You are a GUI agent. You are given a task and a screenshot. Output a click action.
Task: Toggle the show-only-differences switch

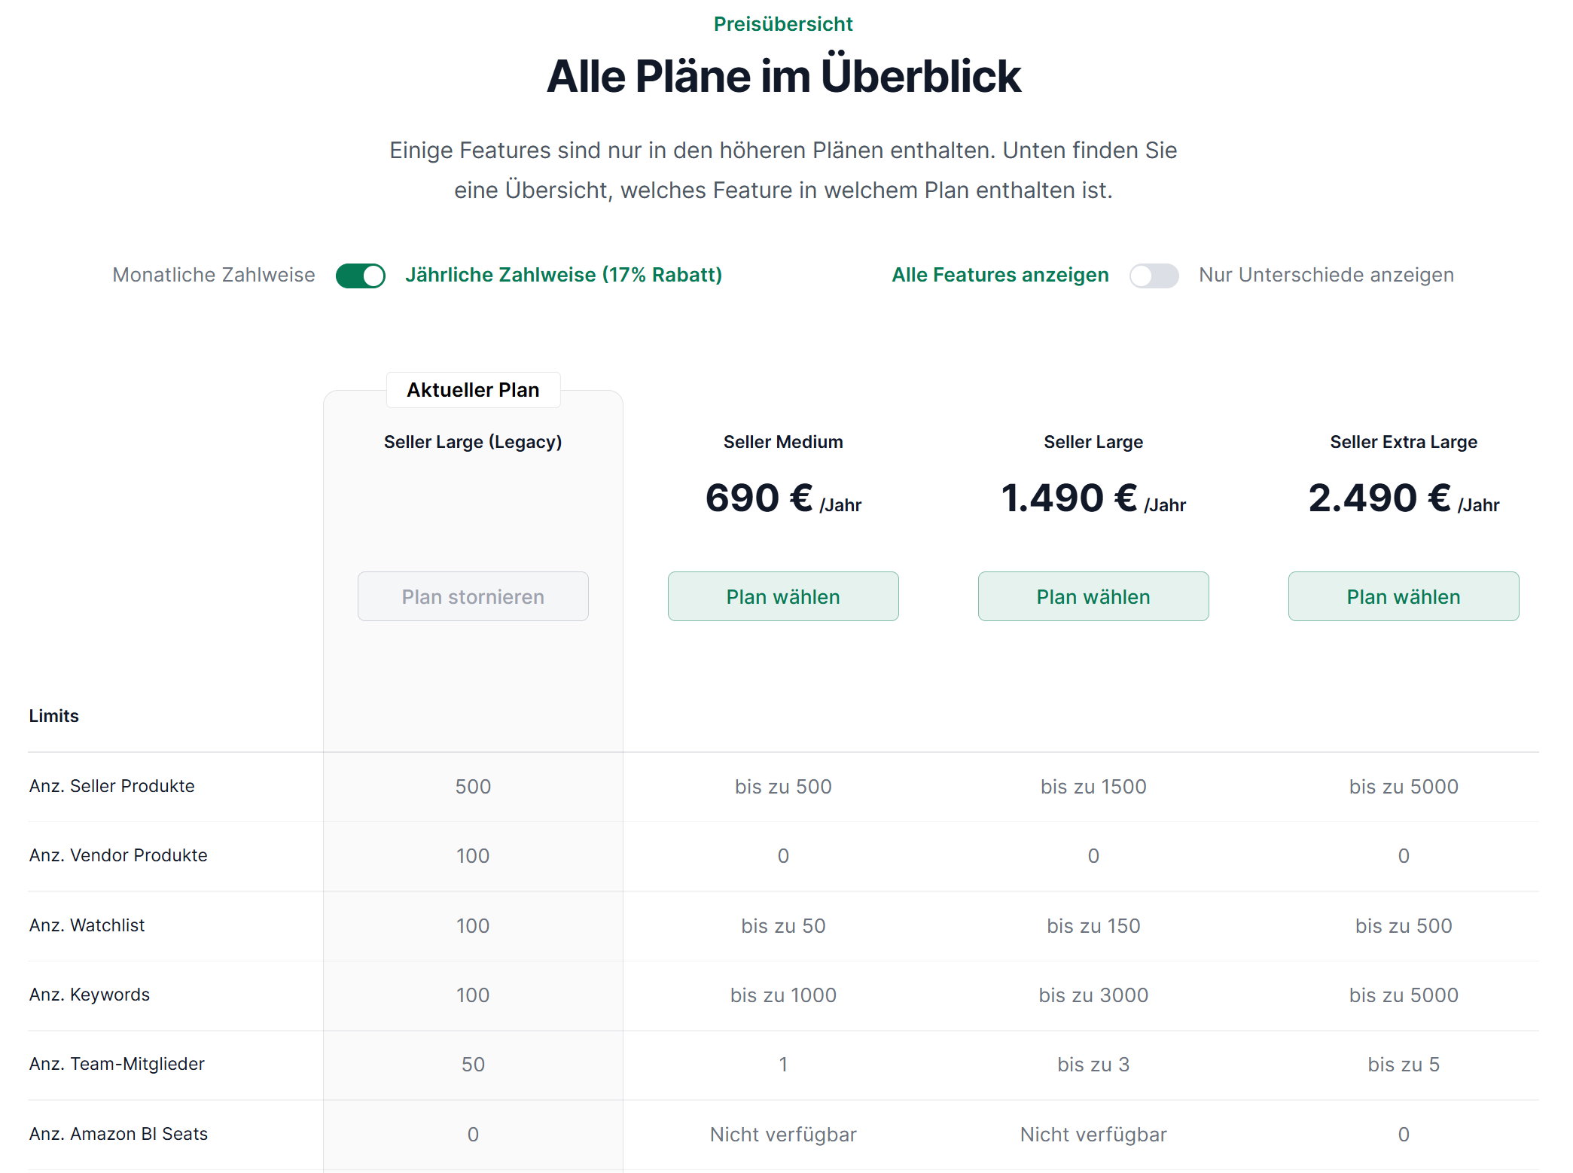1154,276
